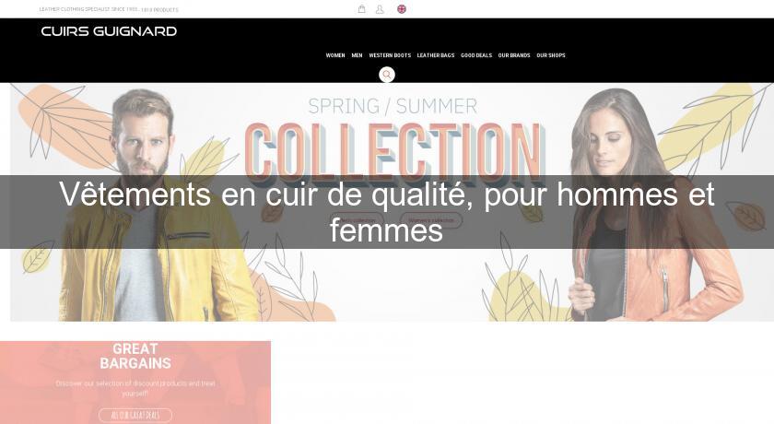Image resolution: width=774 pixels, height=424 pixels.
Task: Open the Great Bargains promo tile
Action: pos(135,382)
